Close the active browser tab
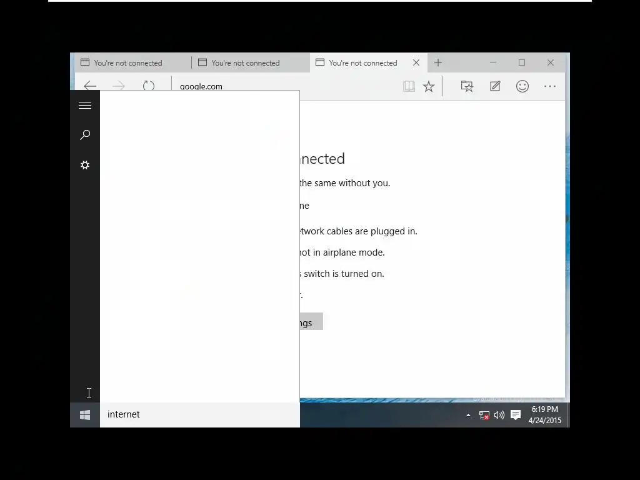Viewport: 640px width, 480px height. (416, 62)
